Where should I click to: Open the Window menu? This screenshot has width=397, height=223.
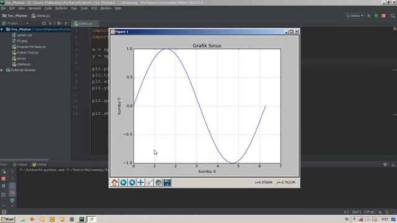click(105, 8)
